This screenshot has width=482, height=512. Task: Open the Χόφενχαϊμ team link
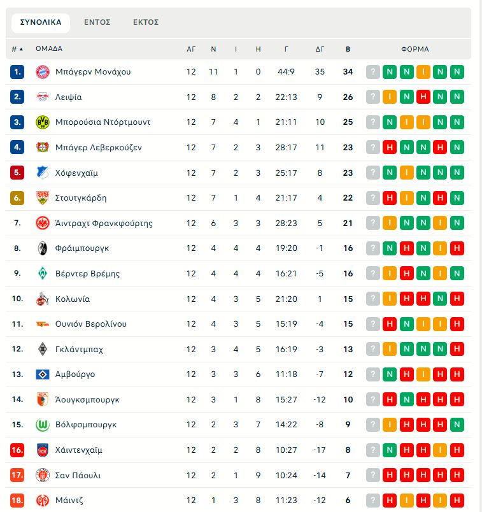click(76, 173)
